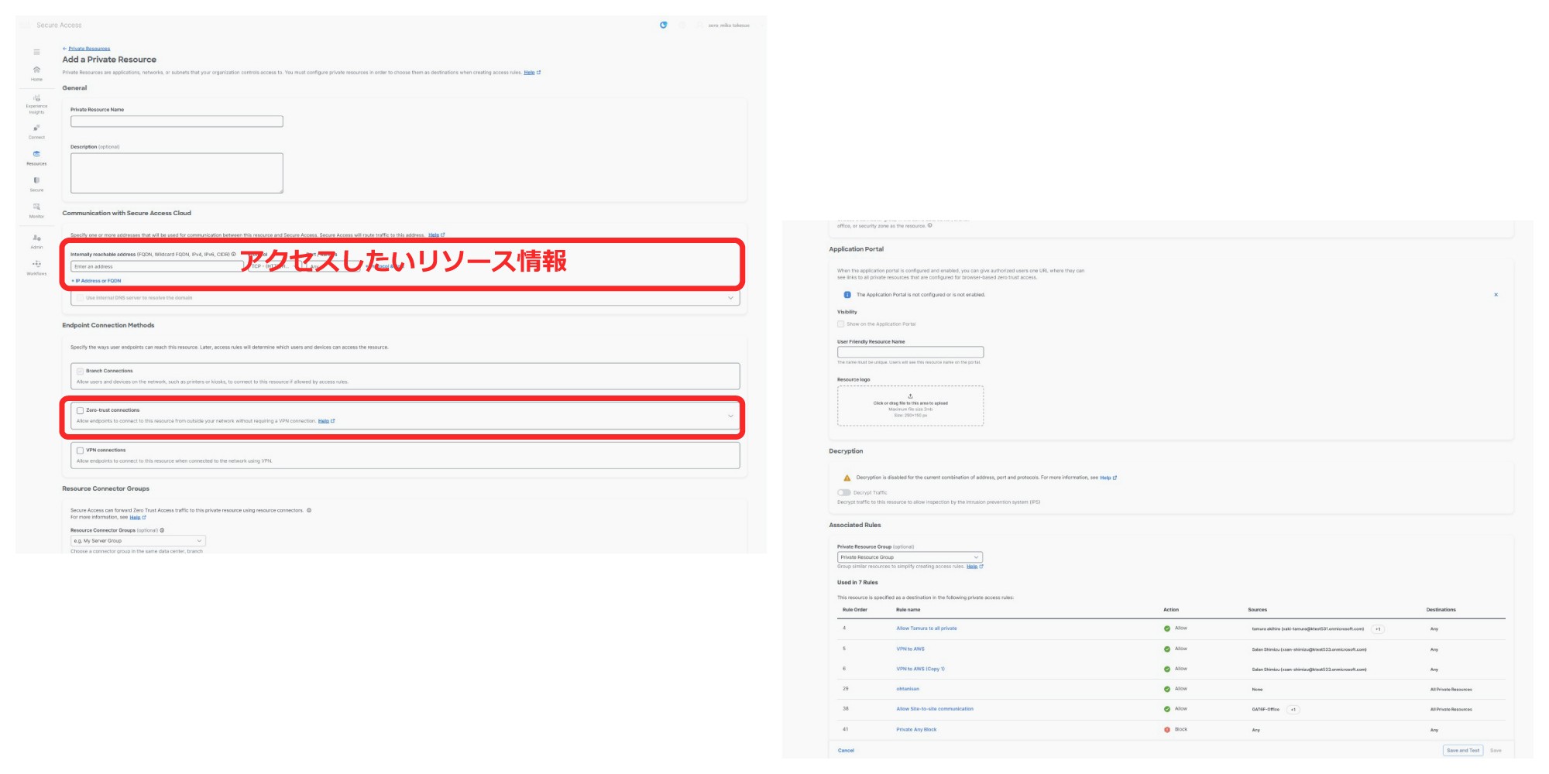Screen dimensions: 1549x774
Task: Expand the internal DNS server section chevron
Action: (x=730, y=298)
